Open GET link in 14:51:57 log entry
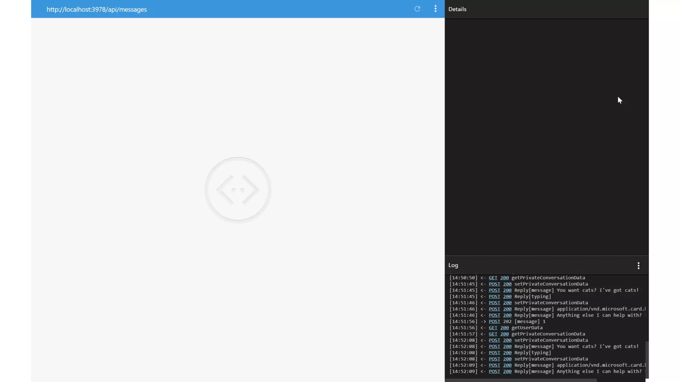Viewport: 680px width, 382px height. (x=493, y=334)
